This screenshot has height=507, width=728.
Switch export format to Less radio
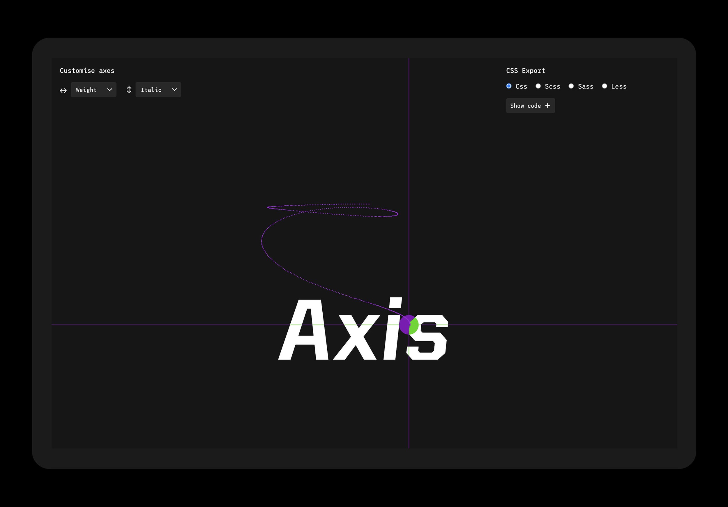(x=604, y=86)
